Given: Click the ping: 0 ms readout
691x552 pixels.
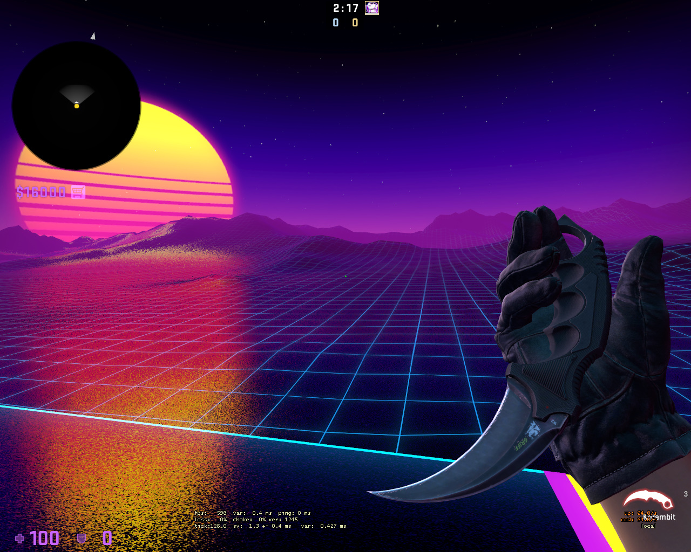Looking at the screenshot, I should coord(295,513).
